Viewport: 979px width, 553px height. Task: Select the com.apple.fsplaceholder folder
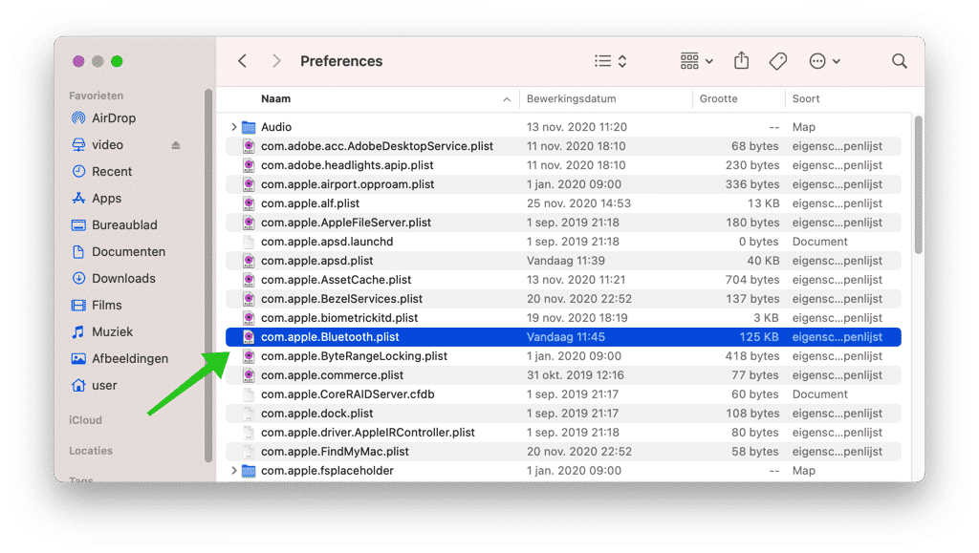click(x=563, y=471)
